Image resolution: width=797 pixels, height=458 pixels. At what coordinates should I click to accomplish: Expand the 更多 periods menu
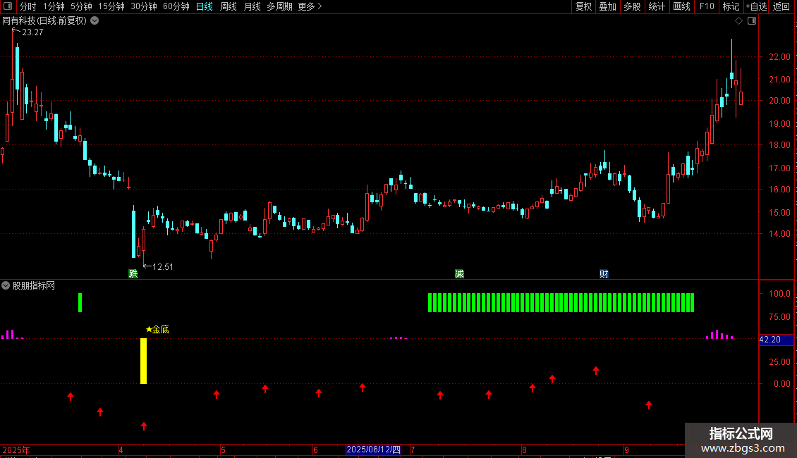tap(310, 6)
